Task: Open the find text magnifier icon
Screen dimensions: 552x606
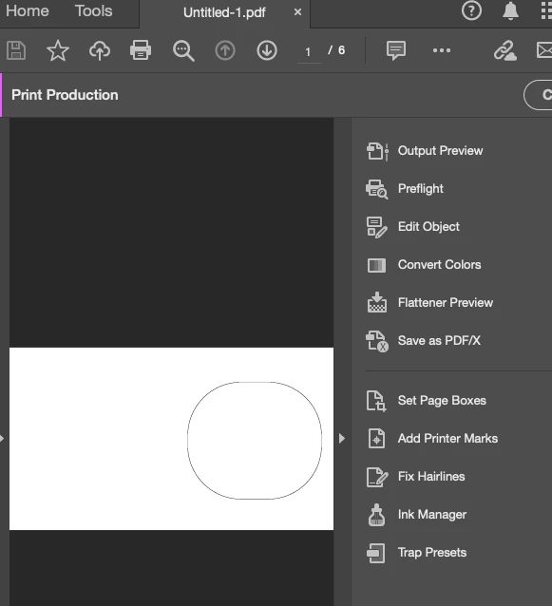Action: 183,51
